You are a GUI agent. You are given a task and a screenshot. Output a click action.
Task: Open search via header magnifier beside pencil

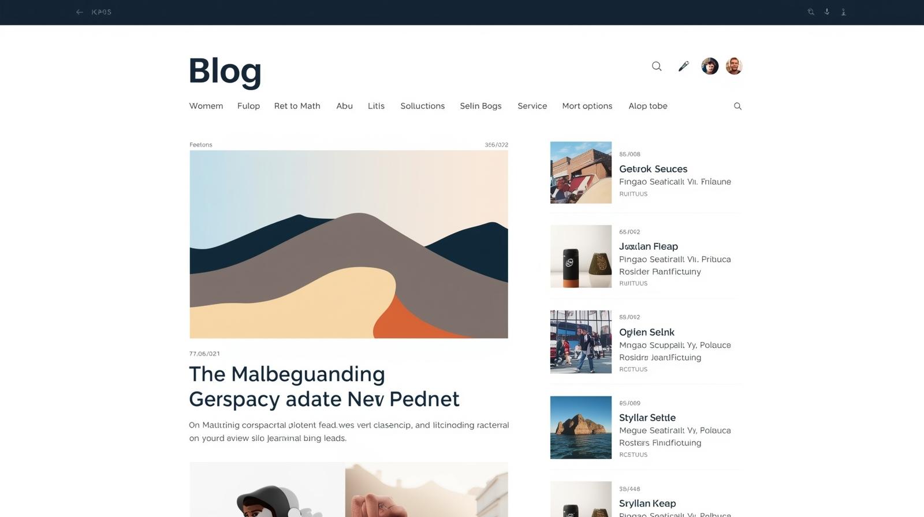[x=657, y=66]
